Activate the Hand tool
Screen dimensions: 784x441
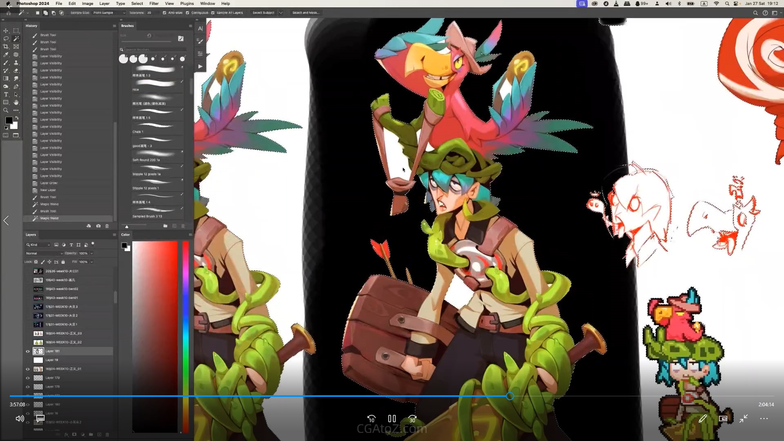16,102
